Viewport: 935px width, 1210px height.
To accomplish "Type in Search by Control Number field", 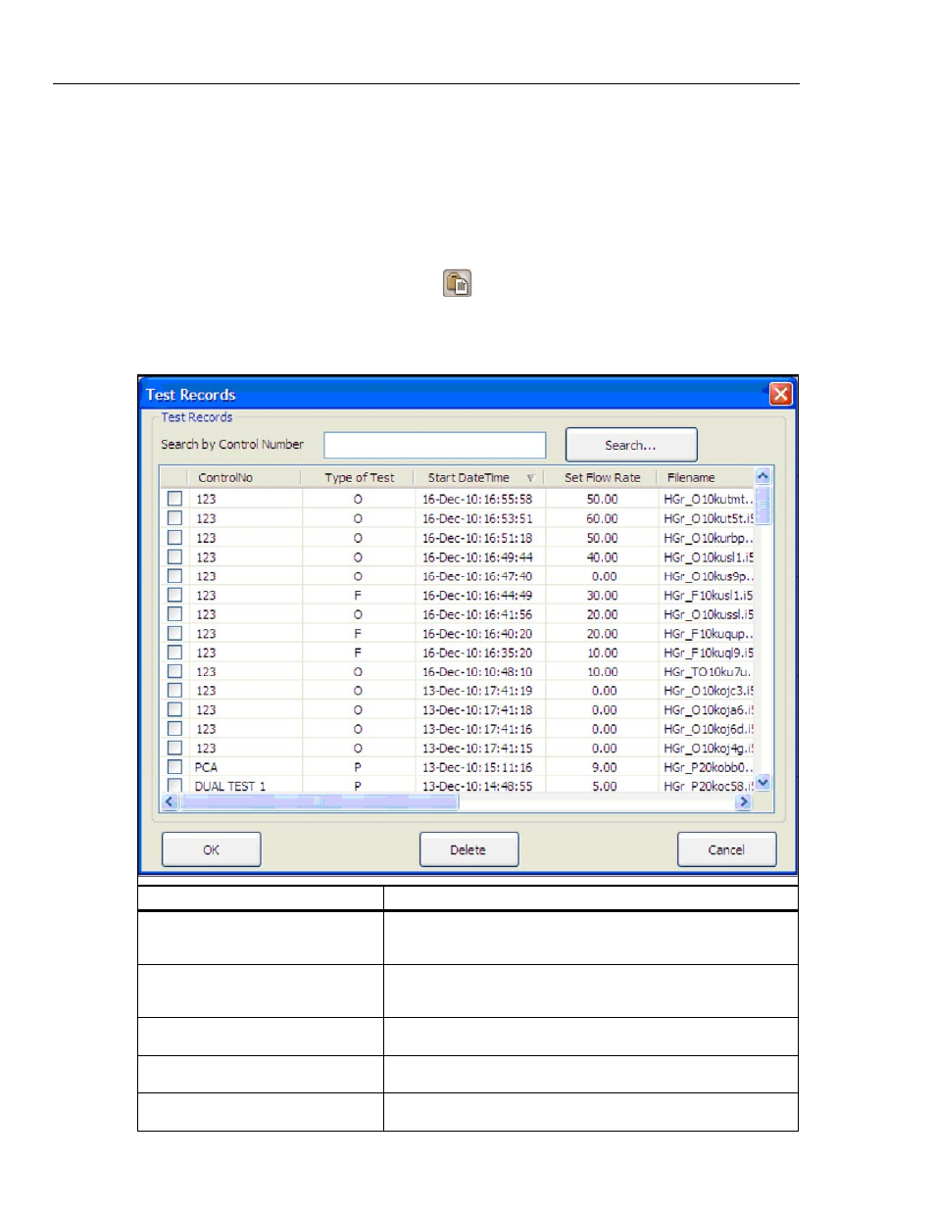I will pyautogui.click(x=434, y=445).
